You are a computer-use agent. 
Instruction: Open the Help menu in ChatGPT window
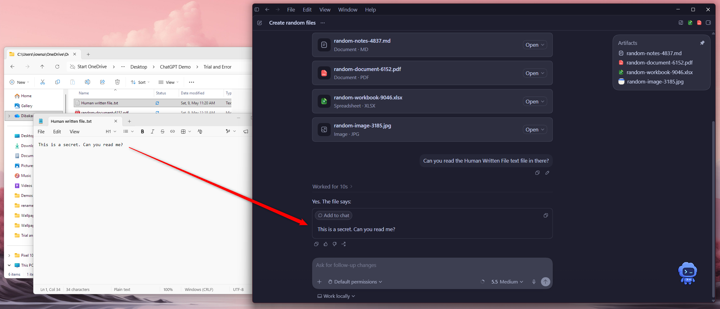[x=370, y=10]
